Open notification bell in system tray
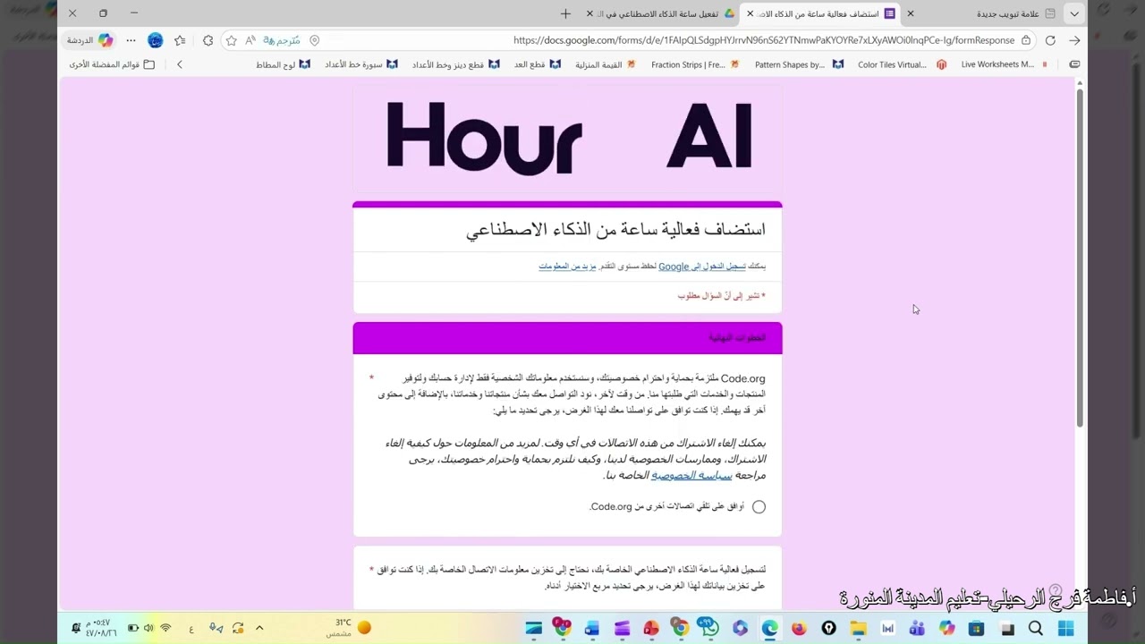Image resolution: width=1145 pixels, height=644 pixels. [76, 629]
